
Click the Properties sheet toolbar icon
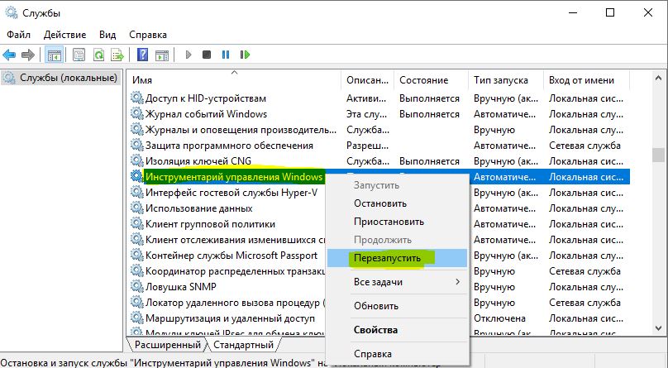[79, 55]
